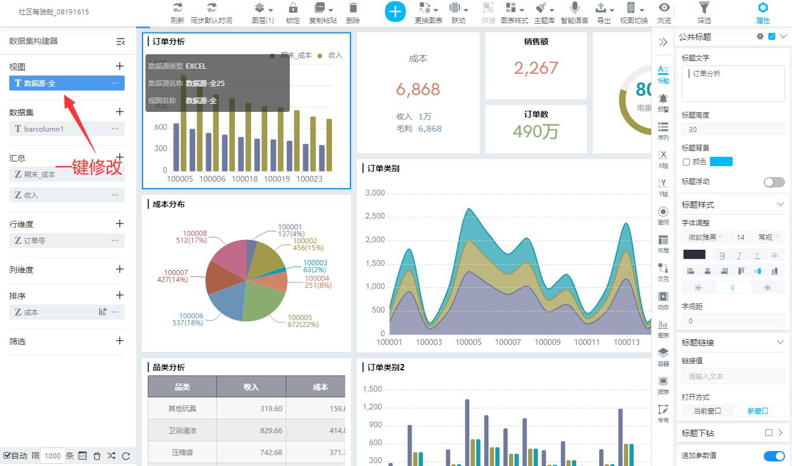Click the blue title background color swatch
Image resolution: width=792 pixels, height=466 pixels.
(721, 162)
